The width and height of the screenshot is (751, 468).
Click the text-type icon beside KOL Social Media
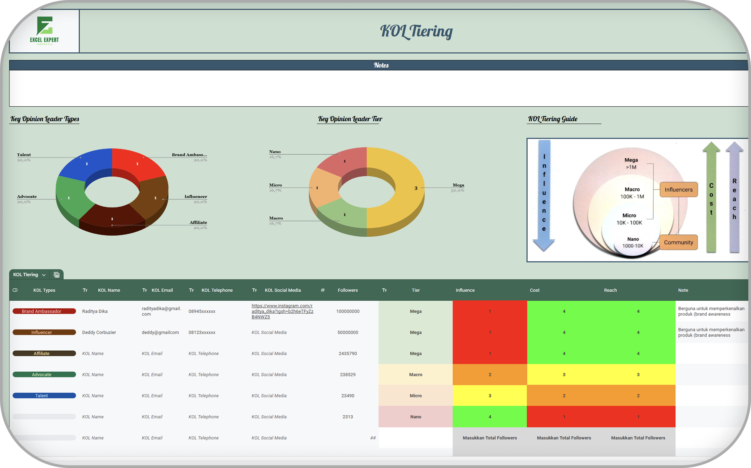click(x=255, y=290)
